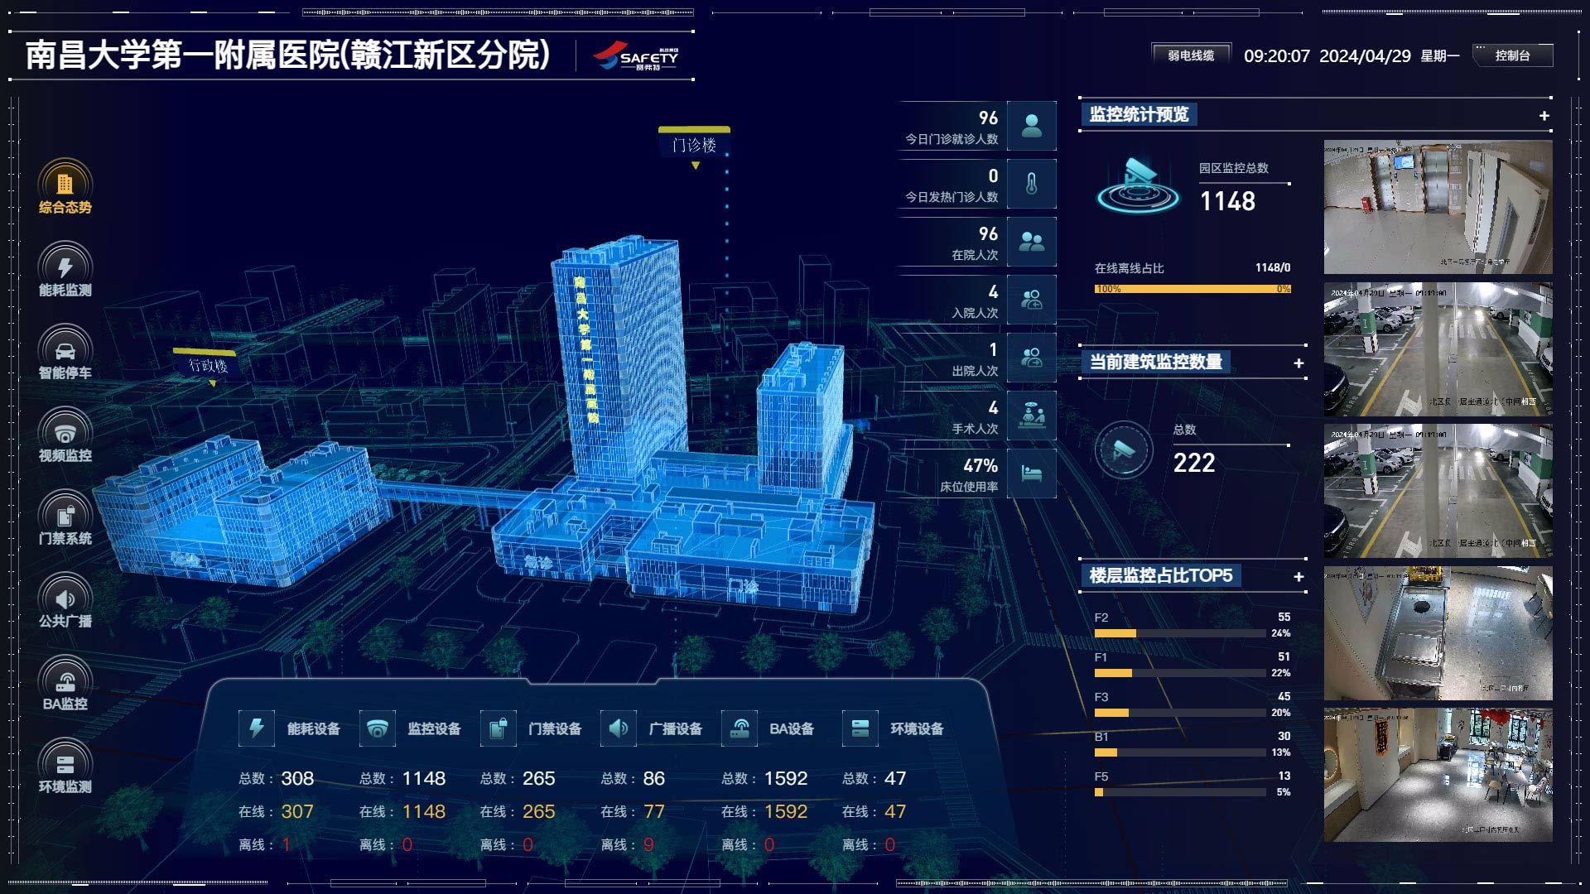
Task: Open the third parking garage camera feed
Action: [1438, 491]
